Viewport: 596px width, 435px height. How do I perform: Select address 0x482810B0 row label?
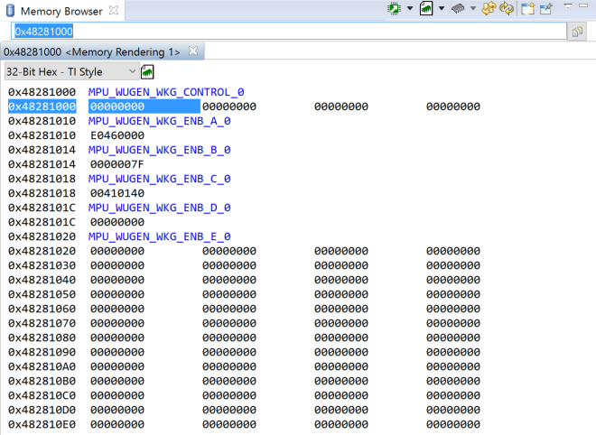[x=42, y=381]
